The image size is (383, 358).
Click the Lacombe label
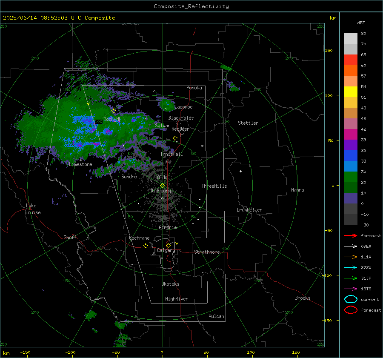point(183,107)
